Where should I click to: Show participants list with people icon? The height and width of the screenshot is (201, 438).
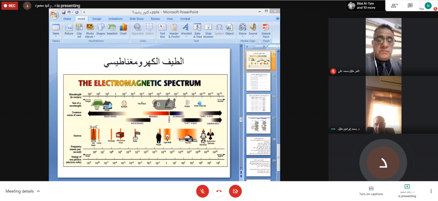[x=393, y=6]
